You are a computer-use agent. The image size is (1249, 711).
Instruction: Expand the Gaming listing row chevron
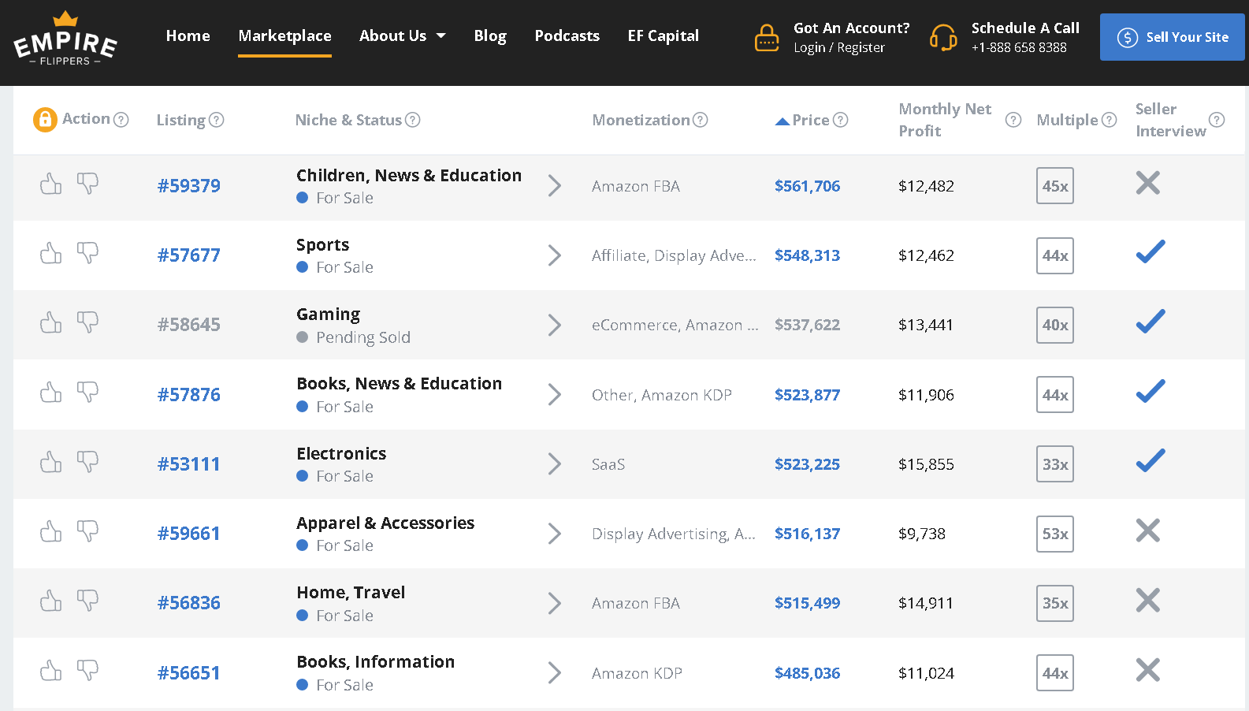coord(555,325)
